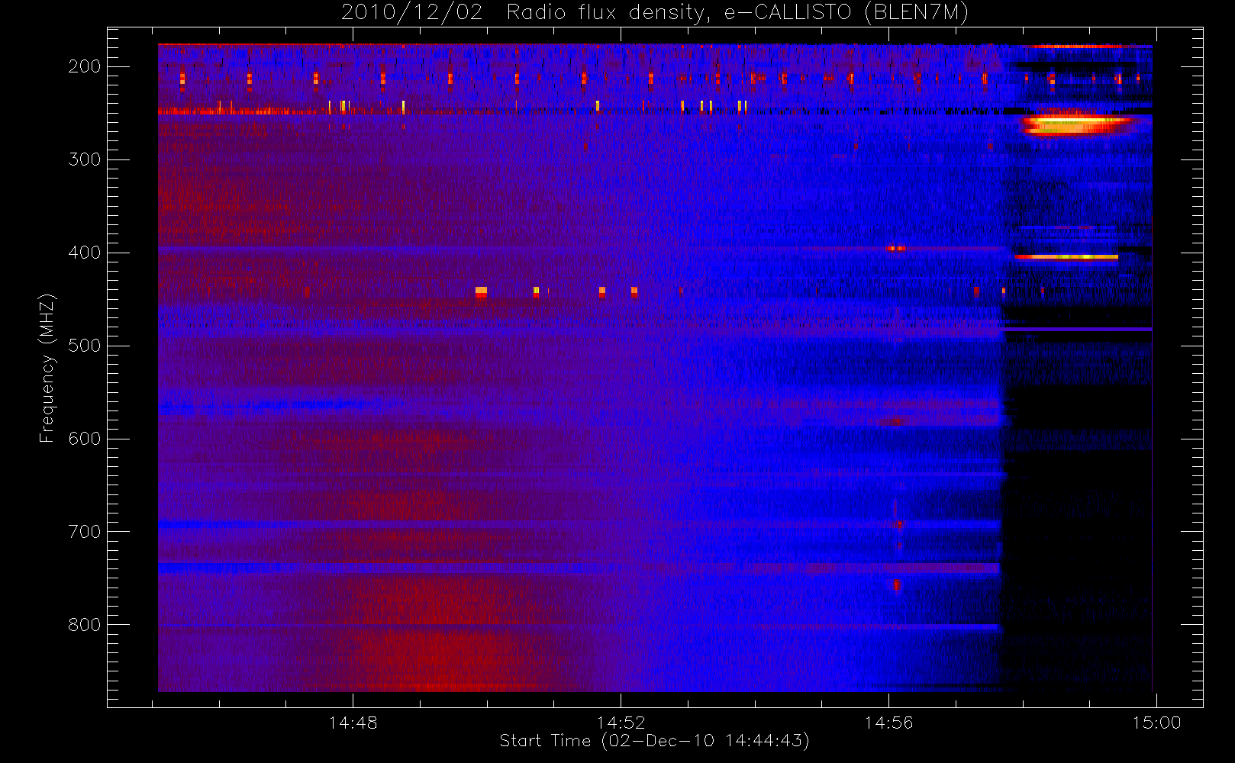Click the "Frequency (MHz)" axis label
1235x763 pixels.
47,368
